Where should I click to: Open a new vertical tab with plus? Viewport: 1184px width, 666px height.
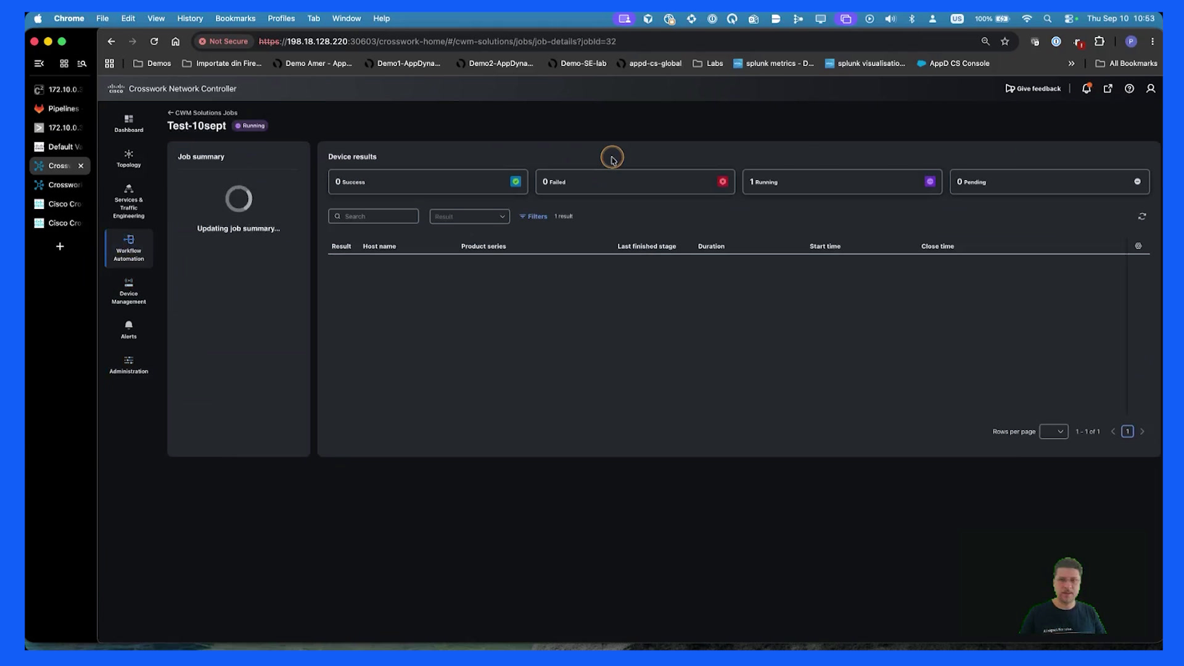click(60, 247)
